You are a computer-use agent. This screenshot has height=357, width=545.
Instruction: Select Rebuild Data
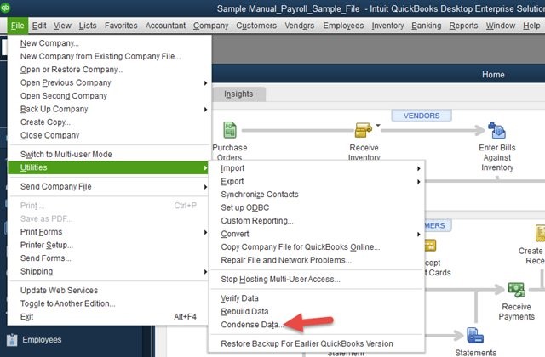244,312
